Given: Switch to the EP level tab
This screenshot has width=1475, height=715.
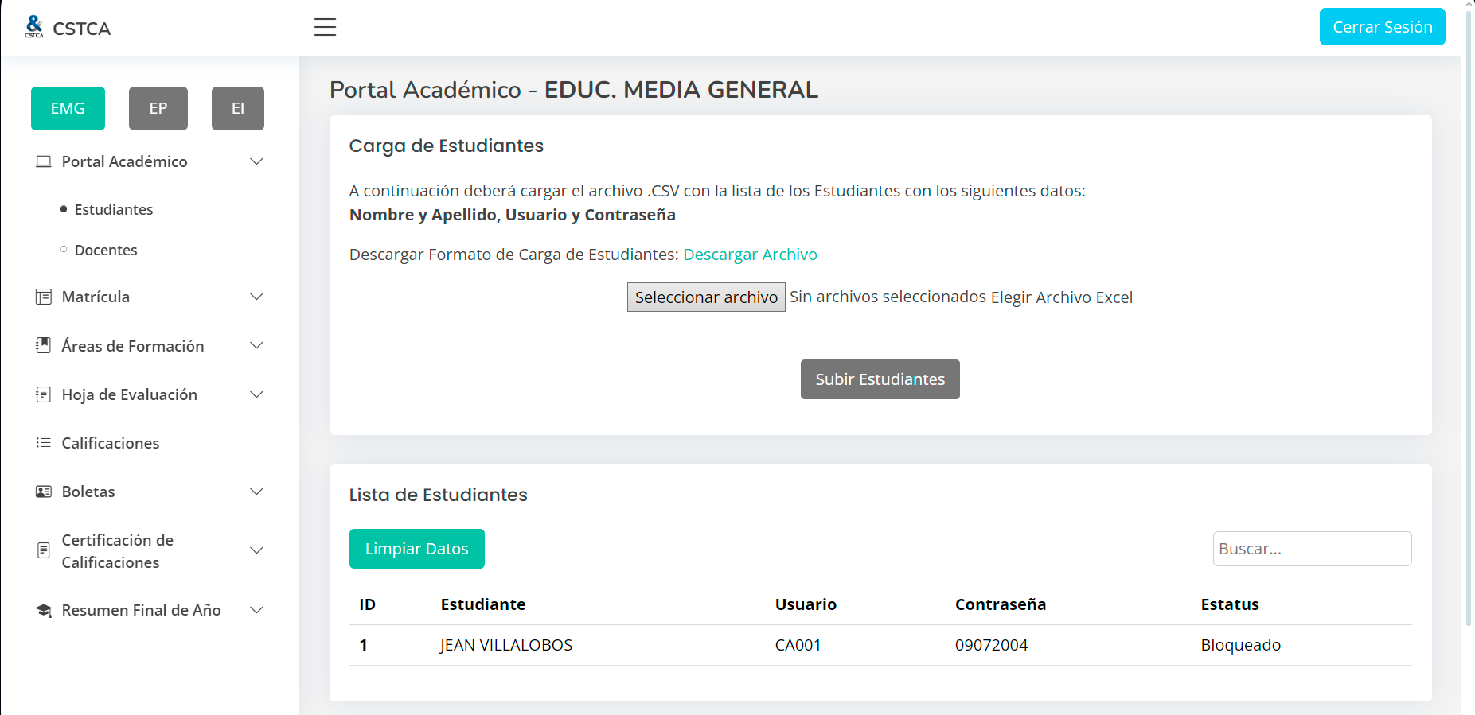Looking at the screenshot, I should (x=158, y=108).
